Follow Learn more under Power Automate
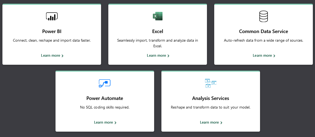 coord(105,122)
